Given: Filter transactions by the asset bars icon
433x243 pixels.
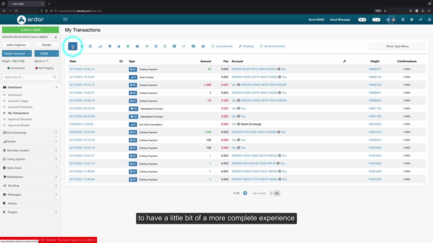Looking at the screenshot, I should pyautogui.click(x=100, y=46).
